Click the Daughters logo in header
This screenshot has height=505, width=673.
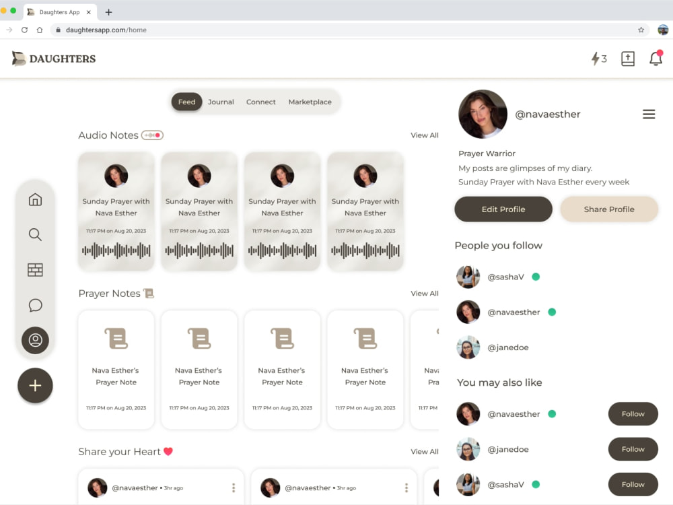[54, 59]
